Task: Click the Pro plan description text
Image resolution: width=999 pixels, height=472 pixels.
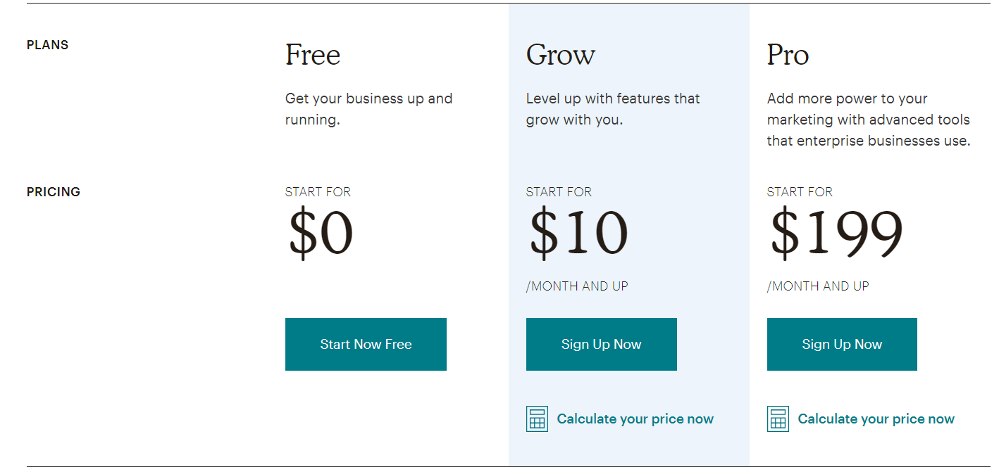Action: (868, 120)
